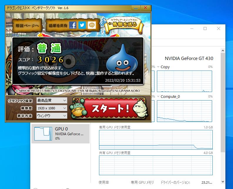
Task: Click the 4.0 GB shared memory label
Action: point(208,153)
